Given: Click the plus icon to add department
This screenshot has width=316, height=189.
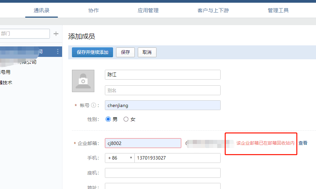Looking at the screenshot, I should coord(56,34).
